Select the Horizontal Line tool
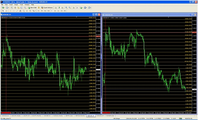 [14, 11]
